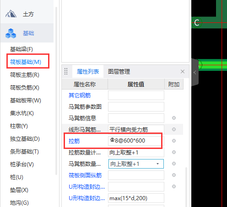Grab the panel drag handle dots
The image size is (227, 207).
pyautogui.click(x=66, y=71)
